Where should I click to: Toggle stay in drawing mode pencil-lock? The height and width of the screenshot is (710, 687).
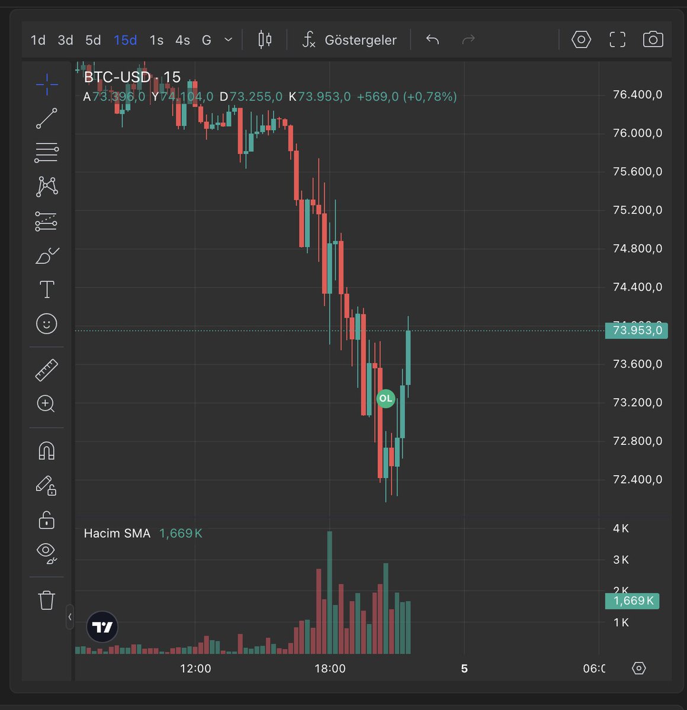(46, 485)
